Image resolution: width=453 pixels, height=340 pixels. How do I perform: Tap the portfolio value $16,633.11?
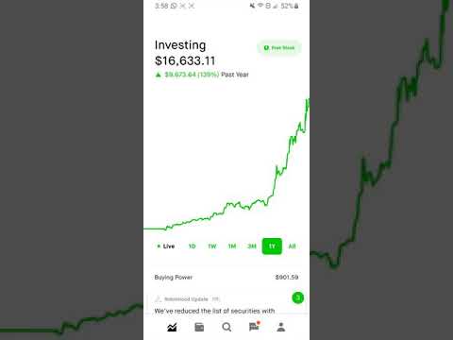(185, 60)
